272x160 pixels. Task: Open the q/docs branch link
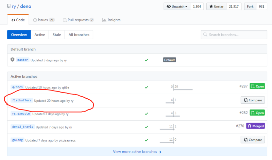tap(17, 87)
